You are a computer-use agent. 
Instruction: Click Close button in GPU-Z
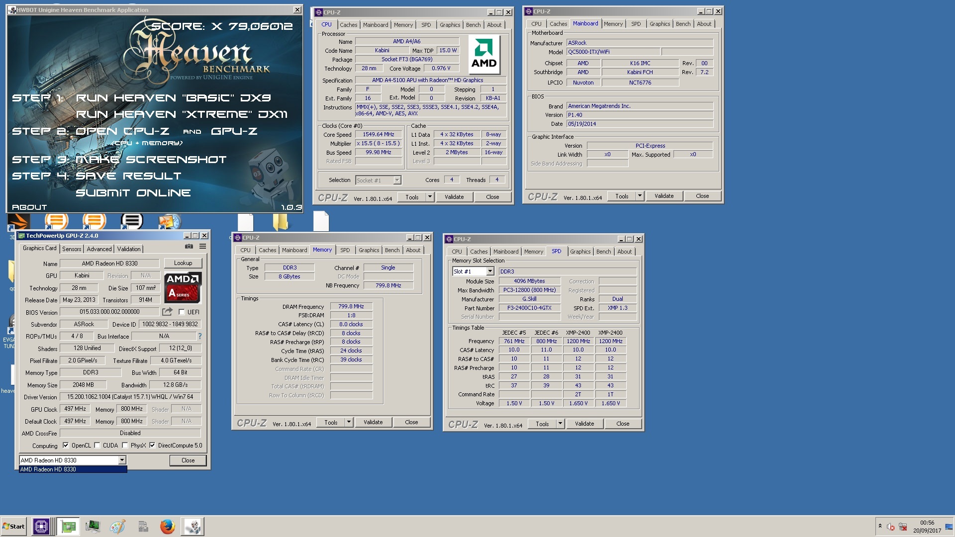click(188, 460)
